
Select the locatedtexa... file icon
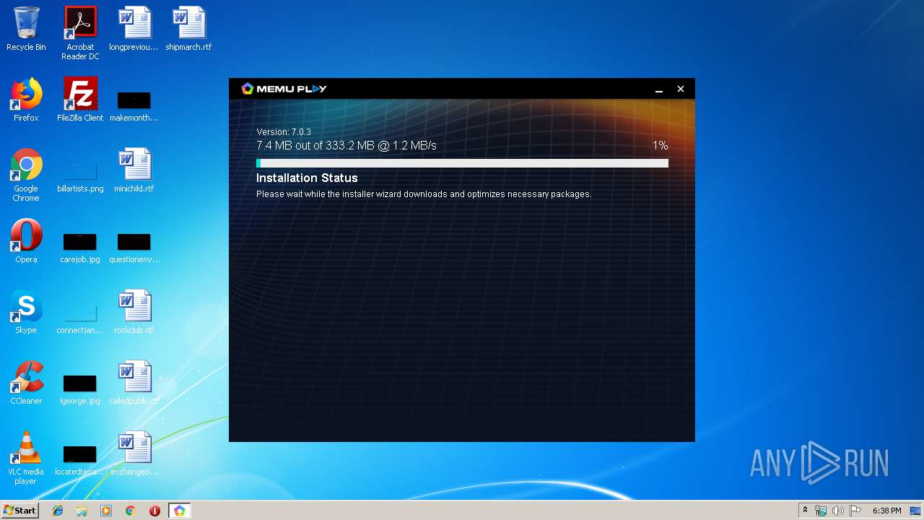tap(80, 459)
